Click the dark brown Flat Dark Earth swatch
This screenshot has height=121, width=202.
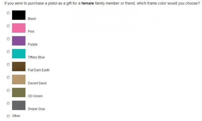pyautogui.click(x=19, y=67)
